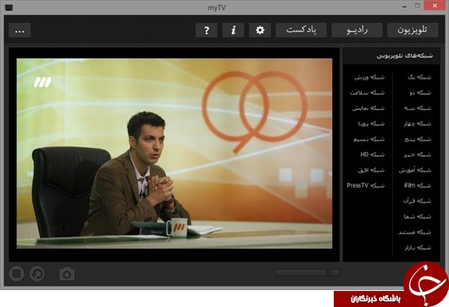The width and height of the screenshot is (449, 307).
Task: Select channel شبکه ورزش
Action: pos(369,77)
